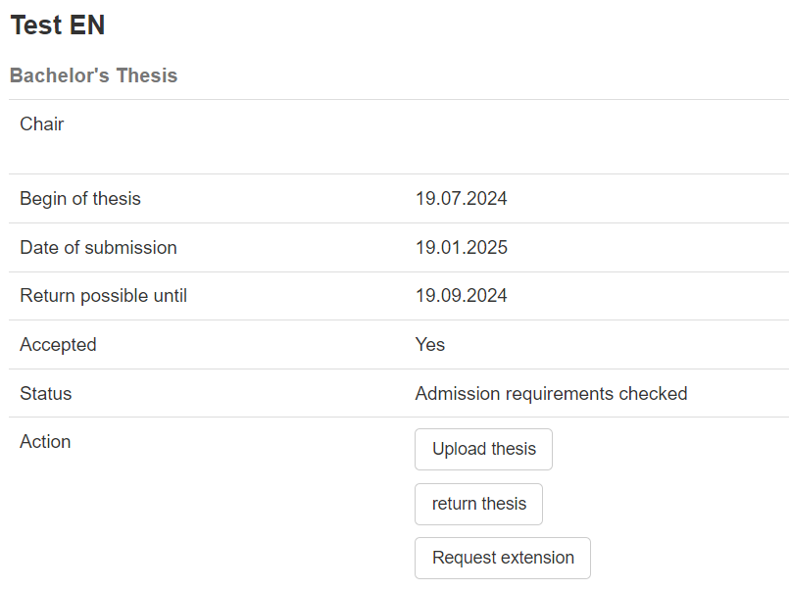
Task: Click the 'Return possible until' label
Action: [x=103, y=296]
